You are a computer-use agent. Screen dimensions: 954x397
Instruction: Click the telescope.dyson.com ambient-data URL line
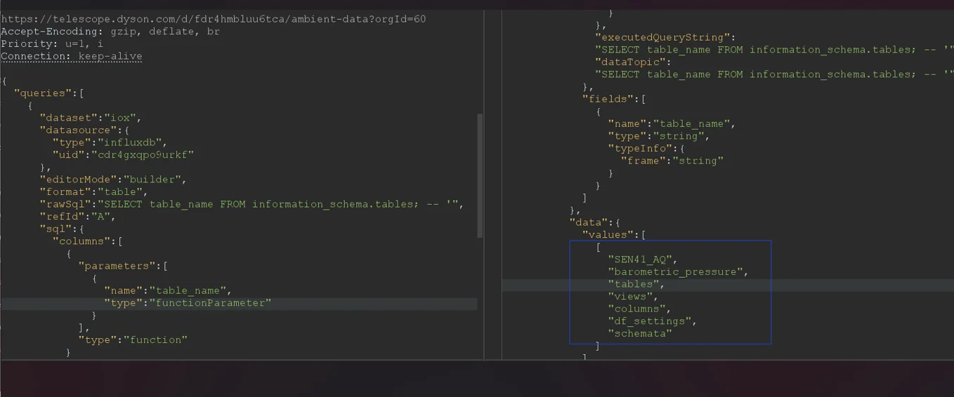(214, 19)
